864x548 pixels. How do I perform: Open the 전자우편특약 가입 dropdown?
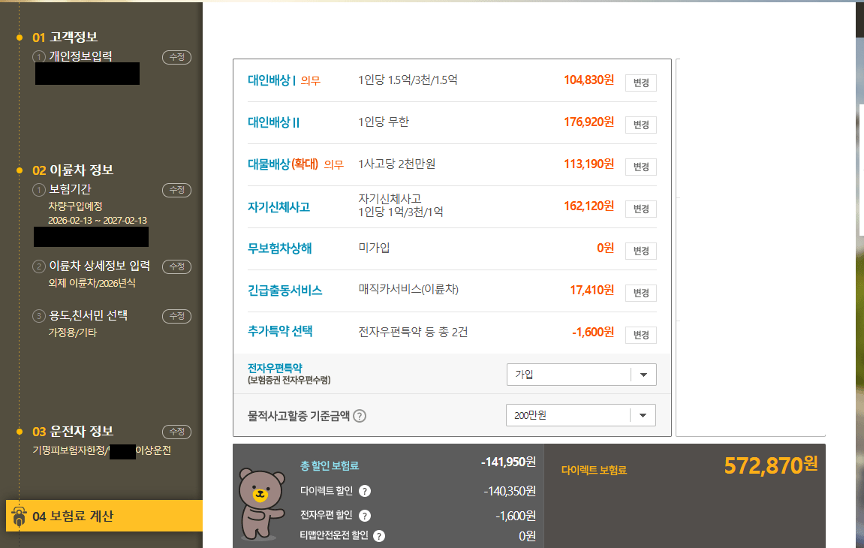coord(581,375)
